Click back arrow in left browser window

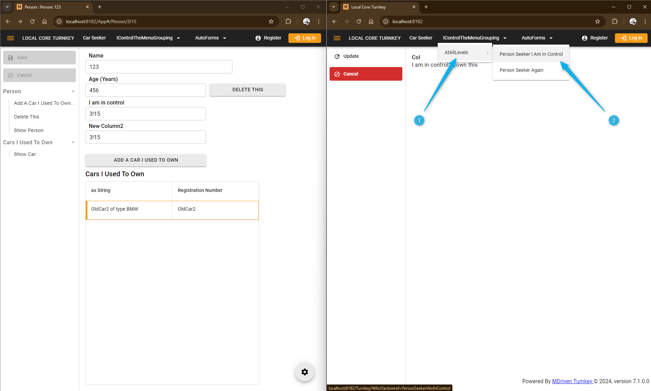[x=8, y=21]
